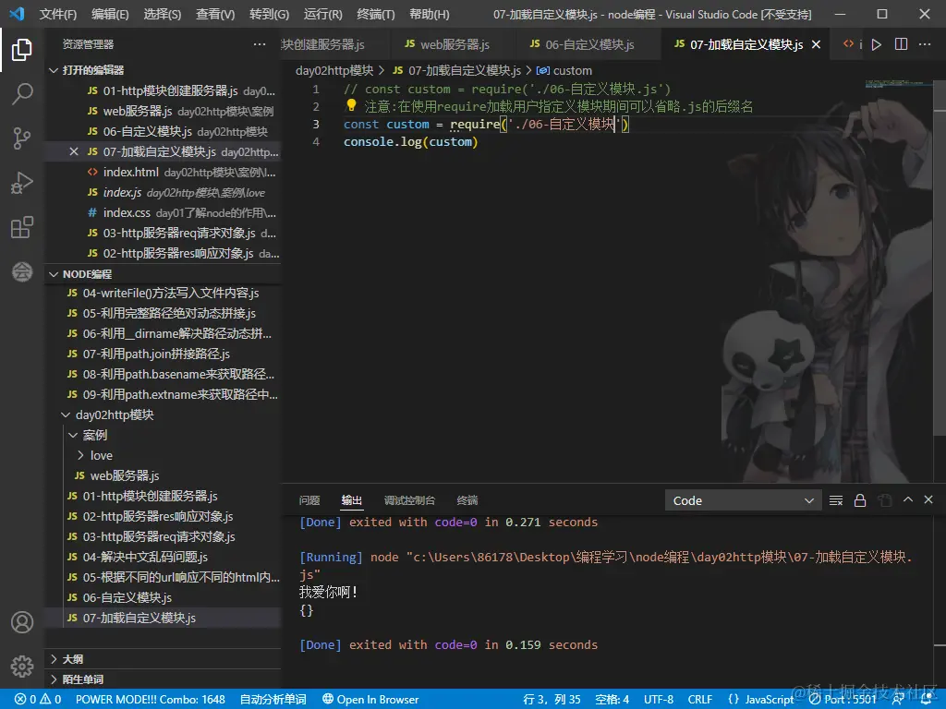Open the Explorer view in activity bar
The height and width of the screenshot is (709, 946).
[22, 50]
